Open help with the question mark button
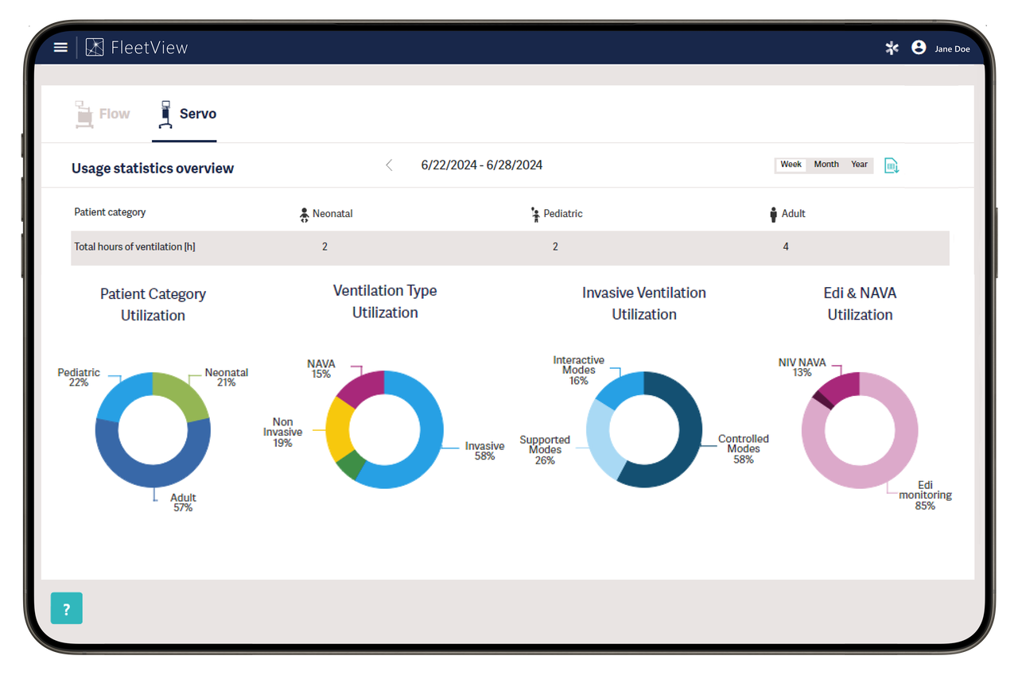 coord(66,607)
